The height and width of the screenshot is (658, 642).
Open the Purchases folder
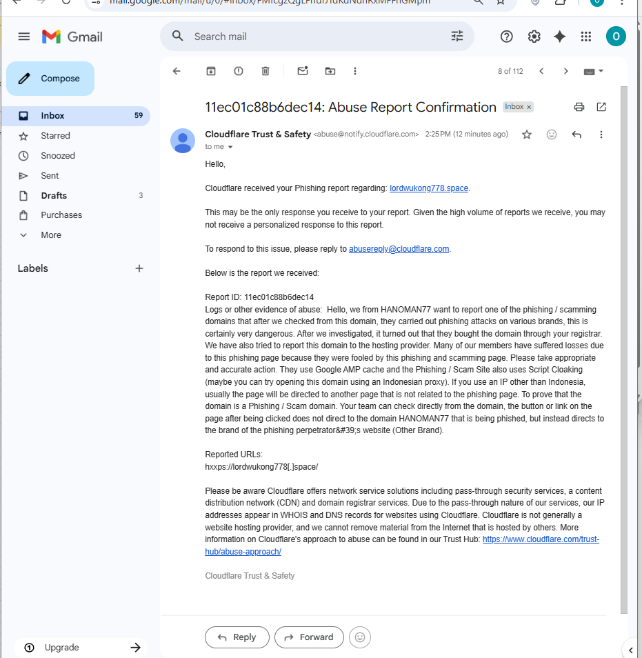click(x=76, y=215)
